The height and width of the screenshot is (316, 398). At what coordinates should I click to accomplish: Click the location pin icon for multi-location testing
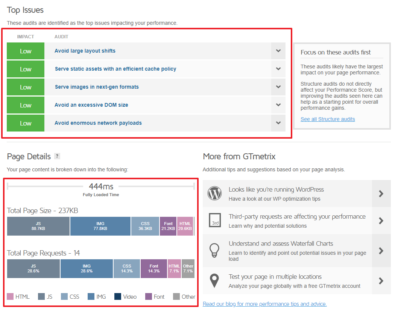point(214,281)
